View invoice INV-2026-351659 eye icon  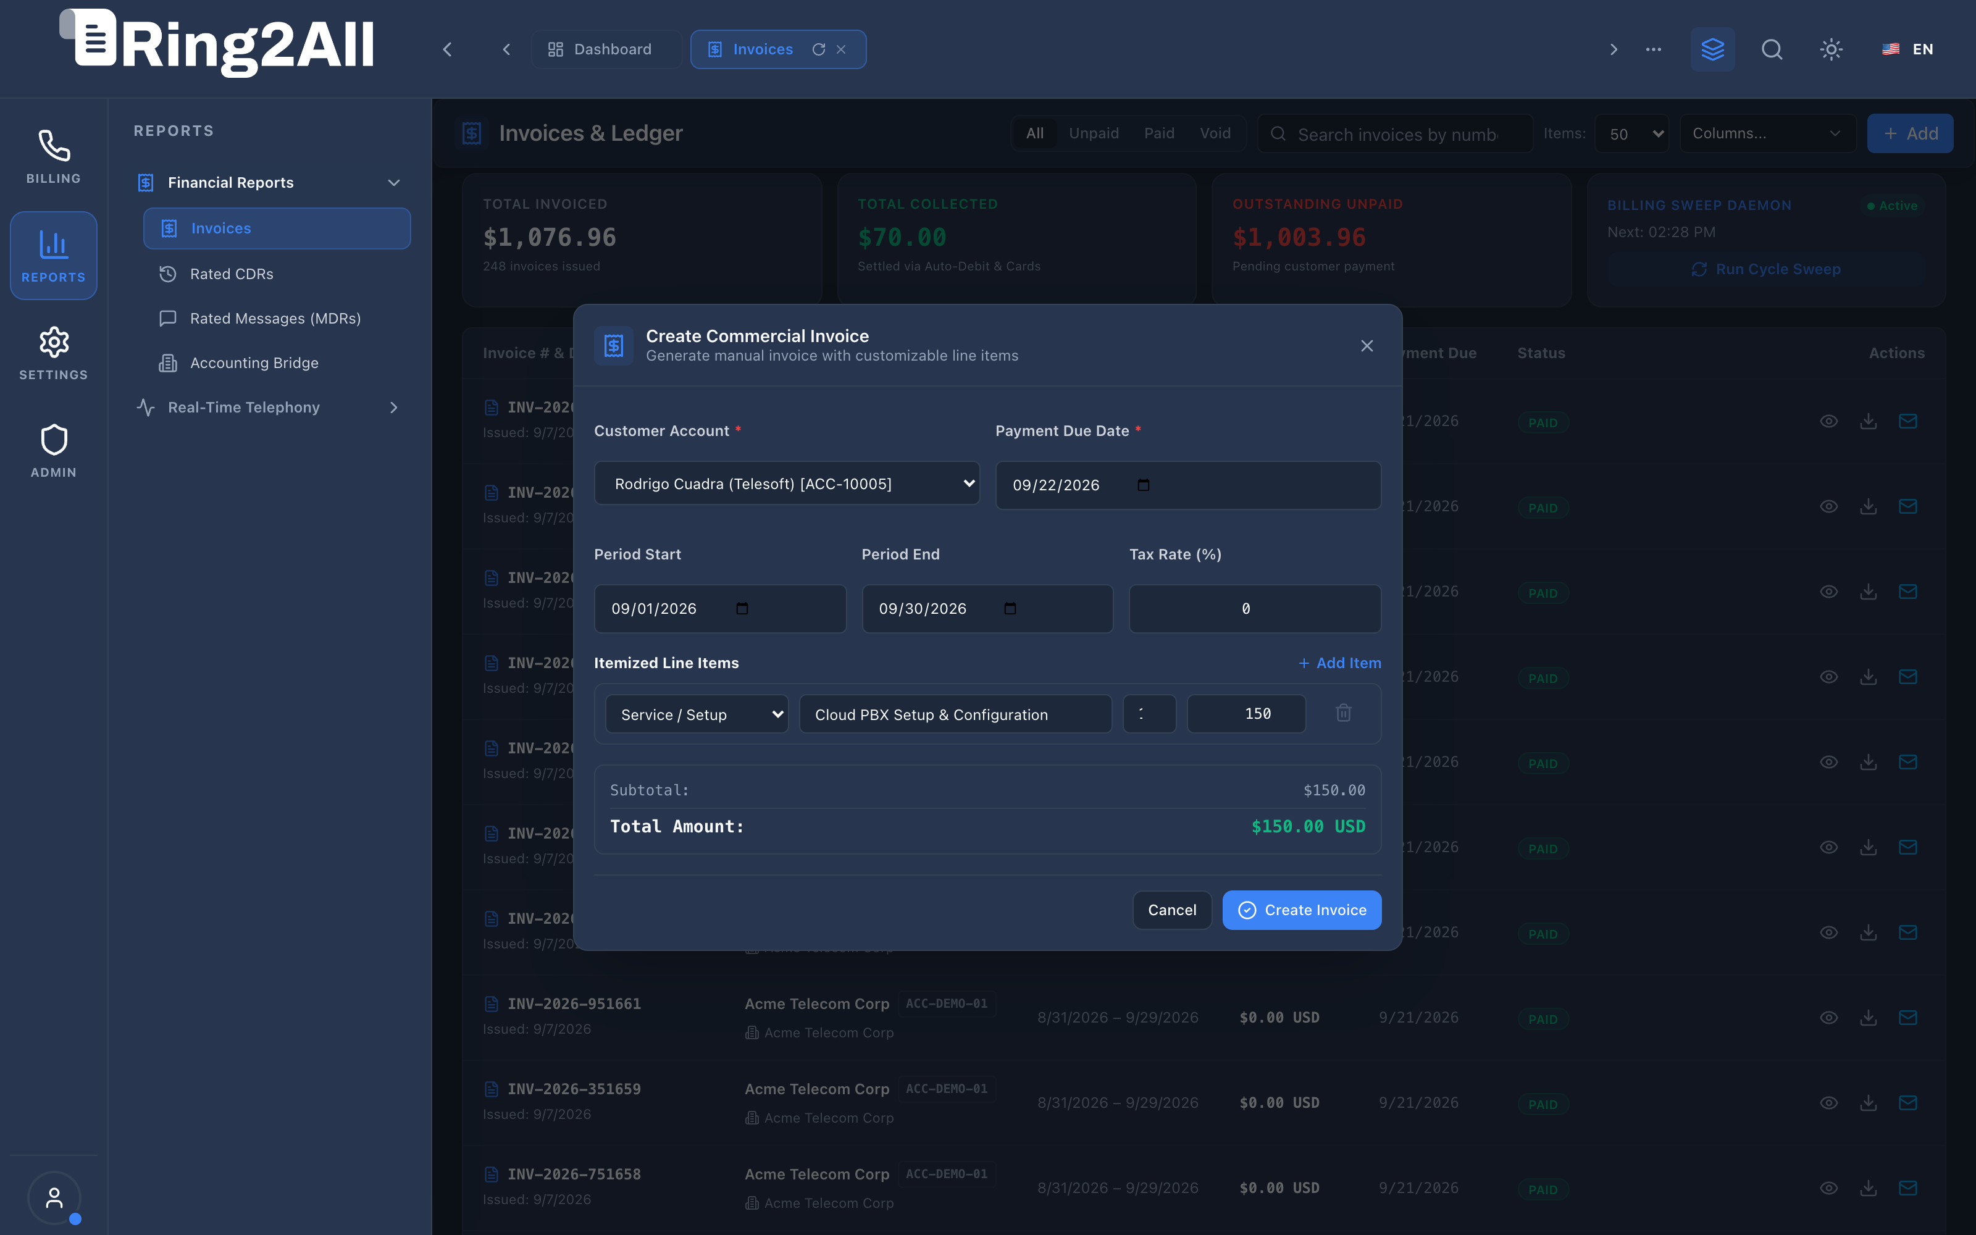coord(1829,1103)
